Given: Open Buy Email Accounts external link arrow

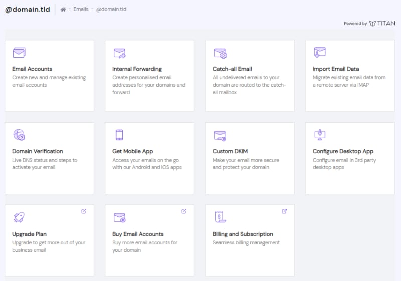Looking at the screenshot, I should click(x=184, y=211).
